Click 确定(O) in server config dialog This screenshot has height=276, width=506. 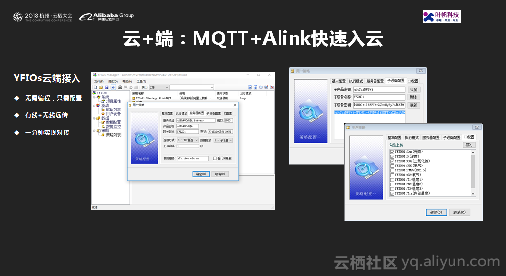click(201, 174)
